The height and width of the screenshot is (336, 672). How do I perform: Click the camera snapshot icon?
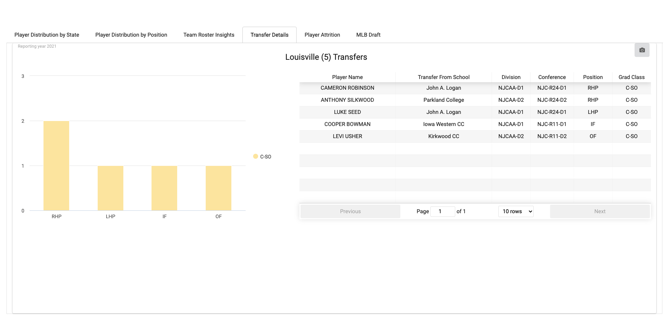tap(642, 50)
